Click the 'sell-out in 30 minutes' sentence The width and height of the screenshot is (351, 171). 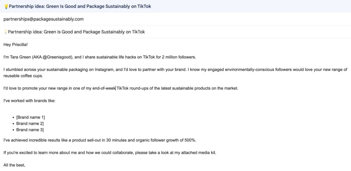click(100, 141)
